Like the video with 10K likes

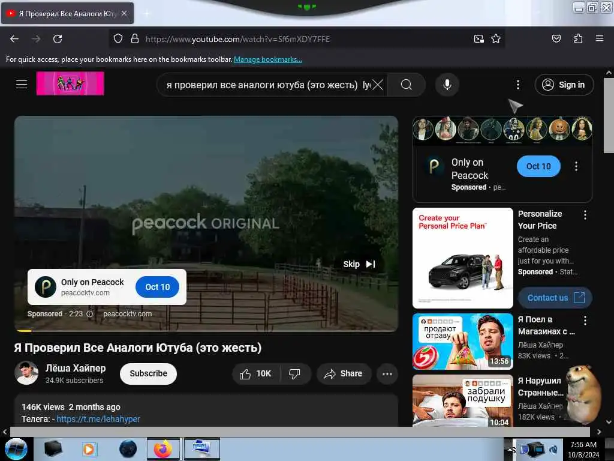pyautogui.click(x=255, y=374)
